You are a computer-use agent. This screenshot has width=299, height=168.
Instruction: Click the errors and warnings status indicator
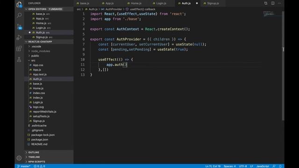coord(39,166)
